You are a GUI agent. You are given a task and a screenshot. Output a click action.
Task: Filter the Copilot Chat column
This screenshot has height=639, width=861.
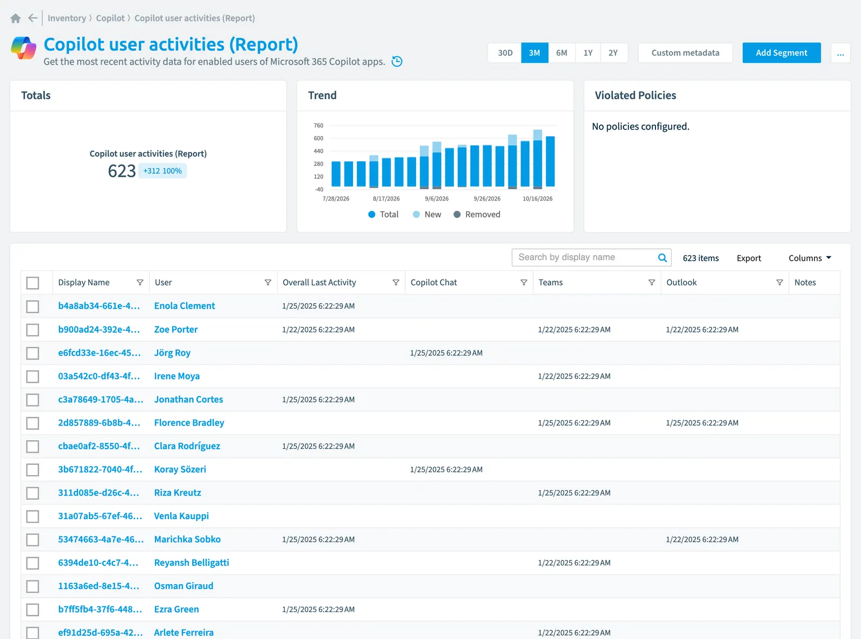point(524,283)
